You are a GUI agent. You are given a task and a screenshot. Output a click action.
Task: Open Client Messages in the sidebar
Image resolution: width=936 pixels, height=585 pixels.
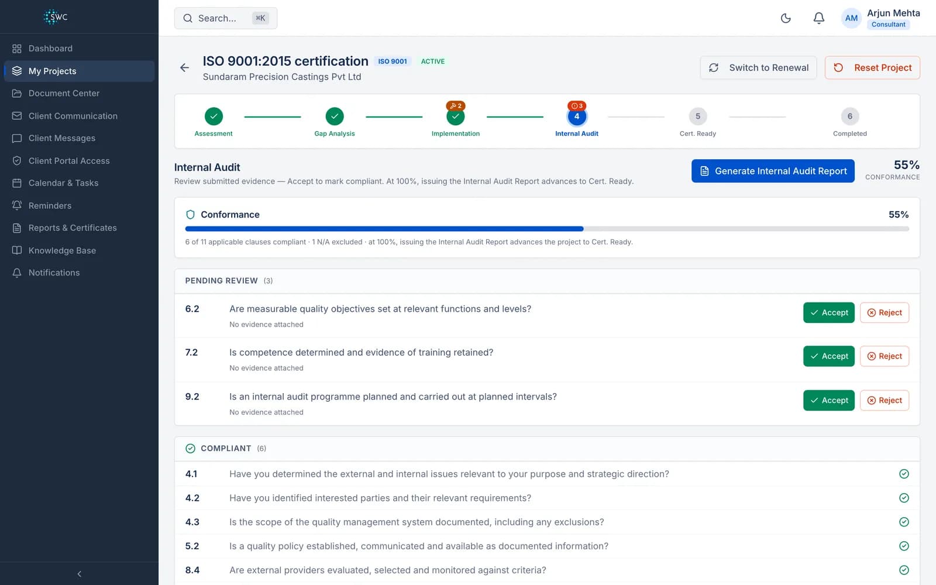coord(79,138)
